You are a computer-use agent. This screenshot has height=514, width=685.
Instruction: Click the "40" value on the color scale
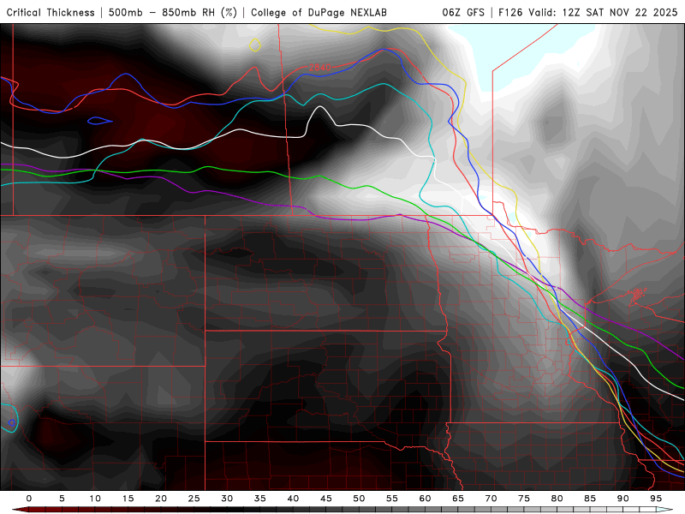pyautogui.click(x=293, y=499)
